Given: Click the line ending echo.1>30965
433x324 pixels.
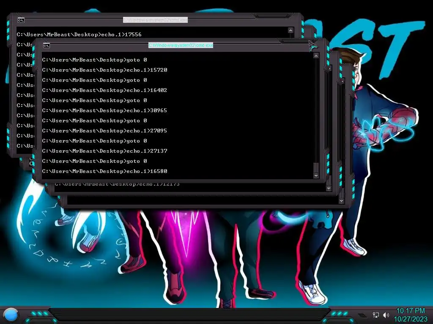Looking at the screenshot, I should (105, 111).
